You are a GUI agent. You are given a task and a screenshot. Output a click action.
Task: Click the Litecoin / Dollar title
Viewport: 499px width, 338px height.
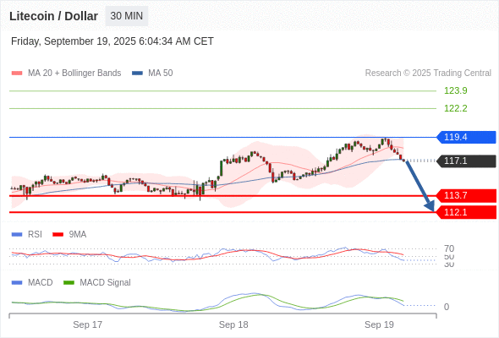[53, 16]
